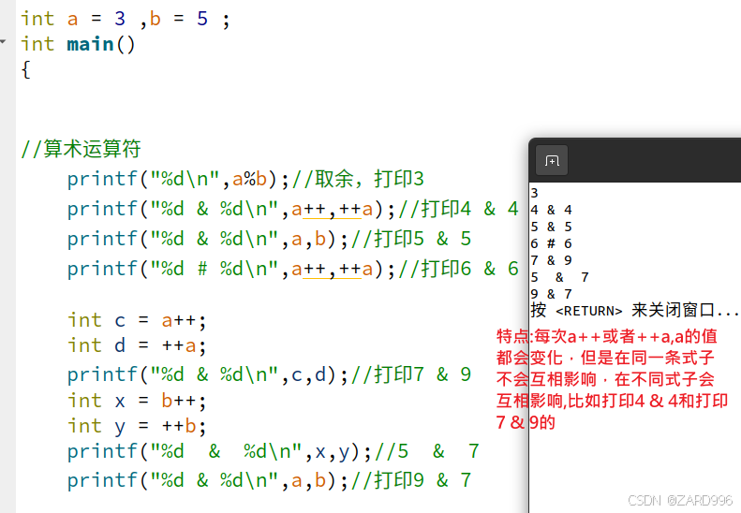
Task: Click the new tab icon in terminal window
Action: 552,161
